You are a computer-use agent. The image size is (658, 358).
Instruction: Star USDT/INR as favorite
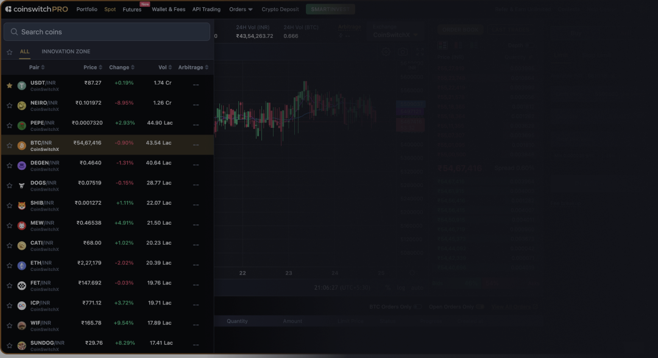pyautogui.click(x=9, y=85)
